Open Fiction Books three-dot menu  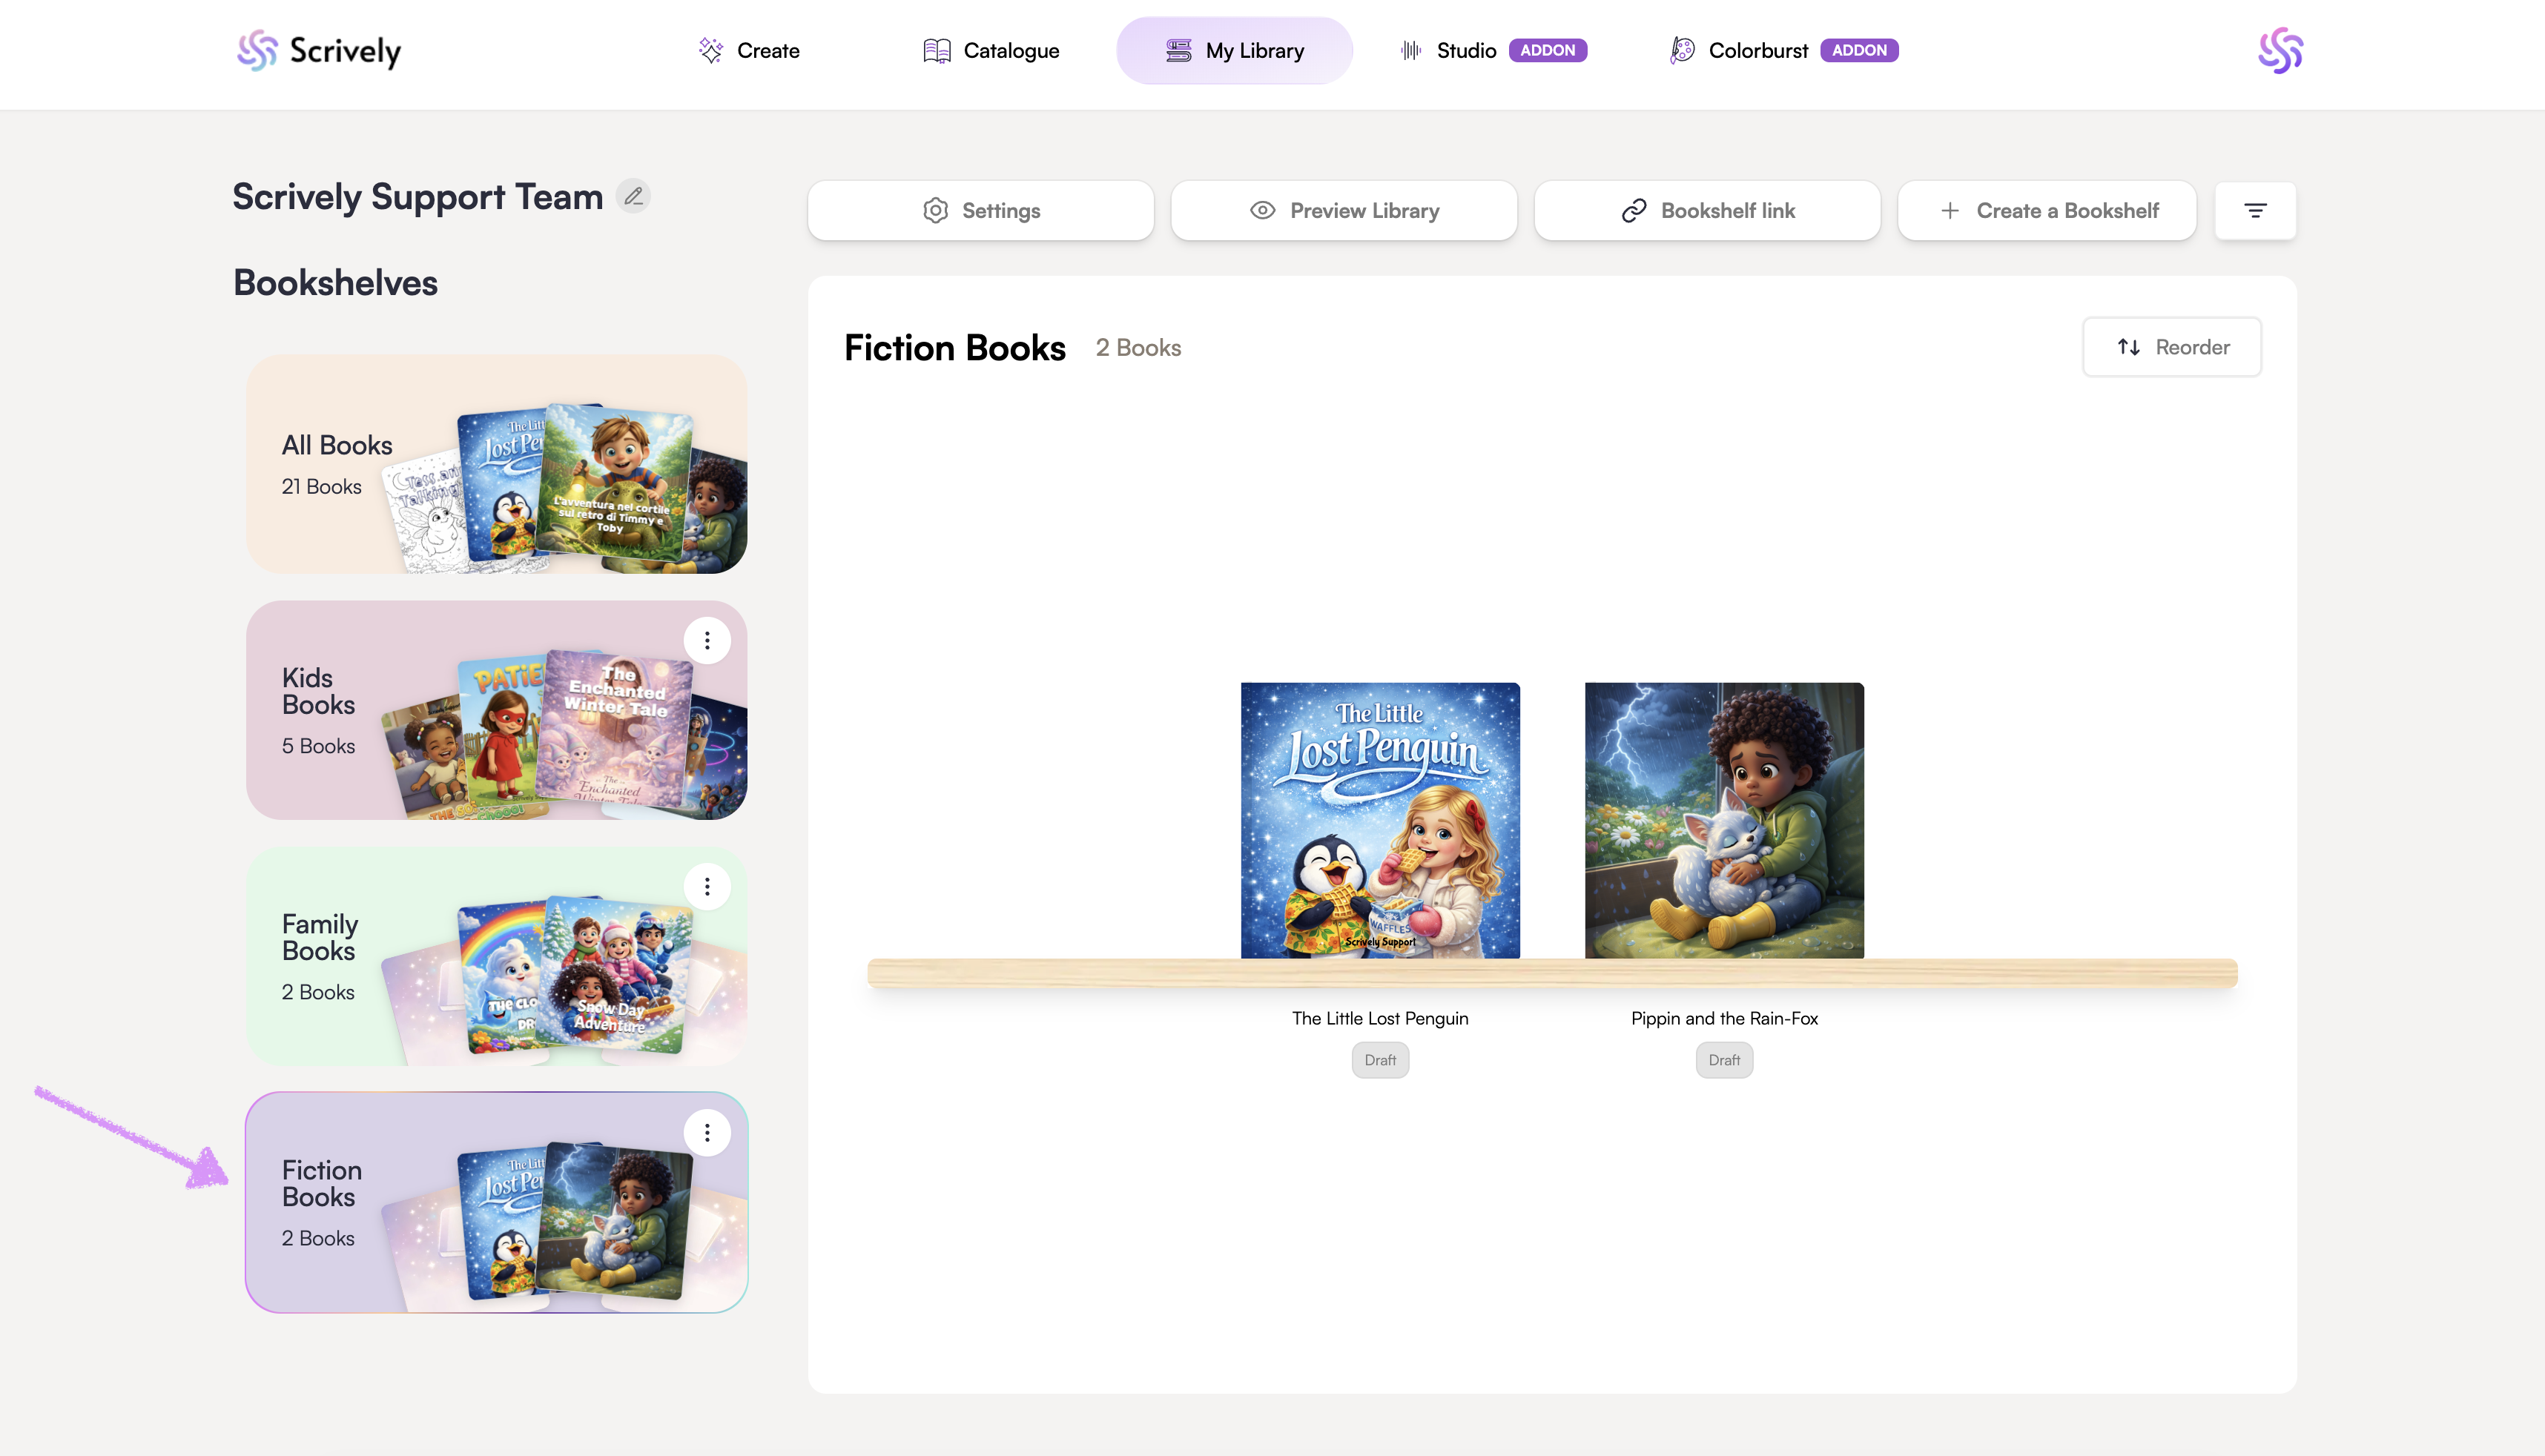tap(707, 1133)
